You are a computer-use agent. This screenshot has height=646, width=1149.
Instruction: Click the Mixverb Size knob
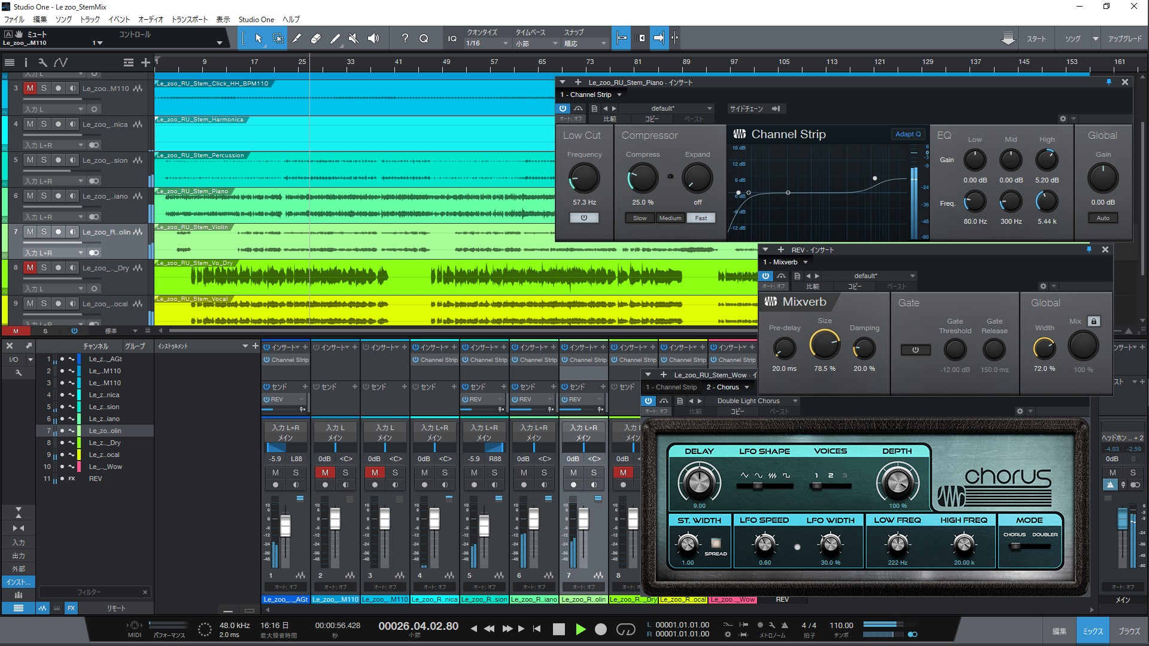825,346
